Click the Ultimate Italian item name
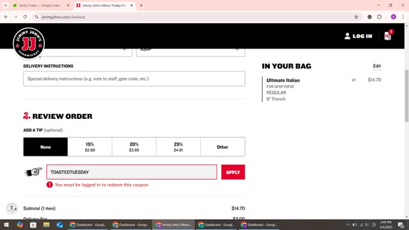Viewport: 409px width, 230px height. [283, 80]
